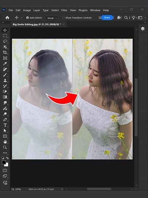Screen dimensions: 148x198
Task: Click the Photoshop Ps logo icon
Action: point(4,10)
